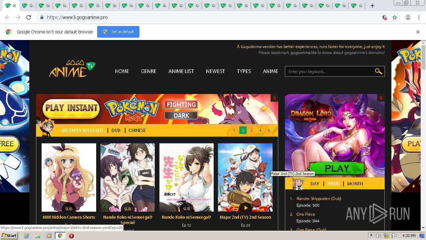
Task: Close the Pokemon Mega banner ad
Action: pyautogui.click(x=274, y=98)
